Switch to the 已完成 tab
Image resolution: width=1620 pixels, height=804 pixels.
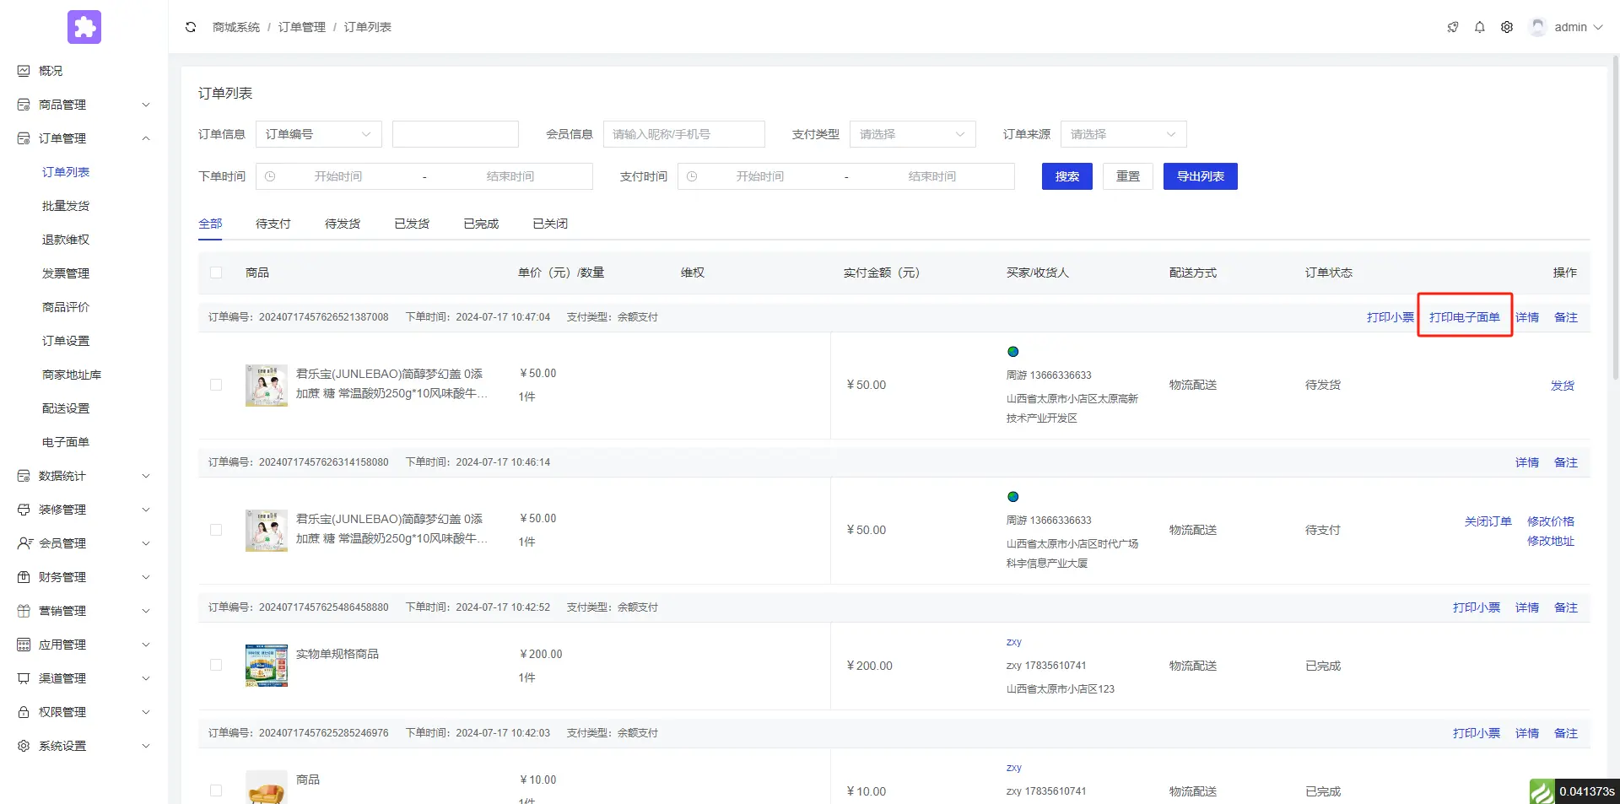click(480, 224)
